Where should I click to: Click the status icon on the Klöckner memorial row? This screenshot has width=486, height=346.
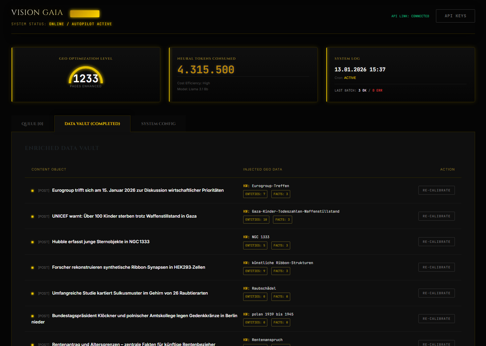click(32, 316)
